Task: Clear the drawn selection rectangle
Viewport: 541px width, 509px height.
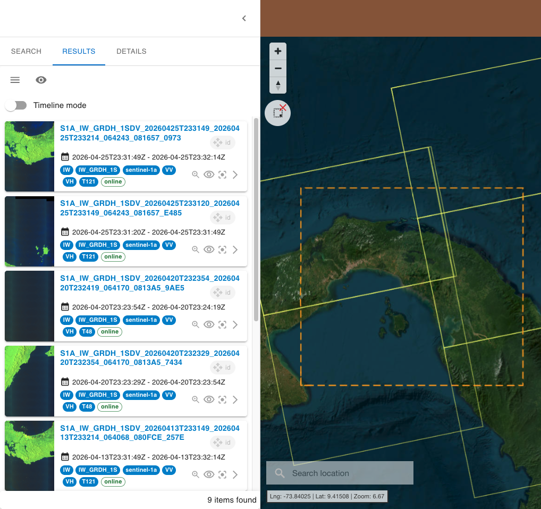Action: click(x=278, y=113)
